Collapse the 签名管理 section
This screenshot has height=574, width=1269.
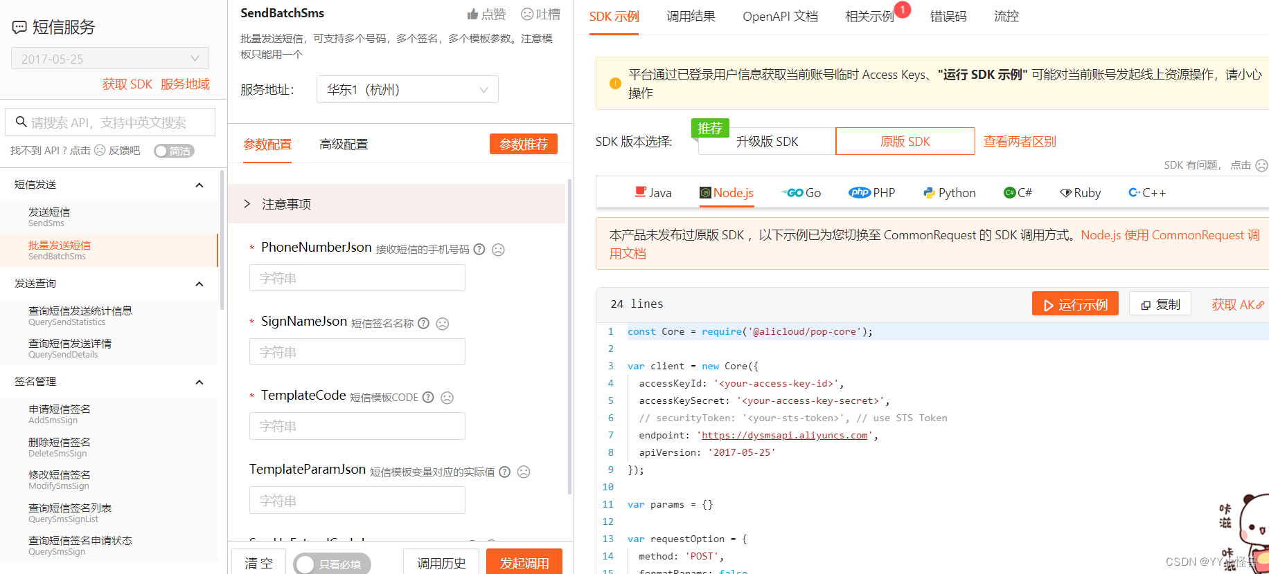coord(199,382)
